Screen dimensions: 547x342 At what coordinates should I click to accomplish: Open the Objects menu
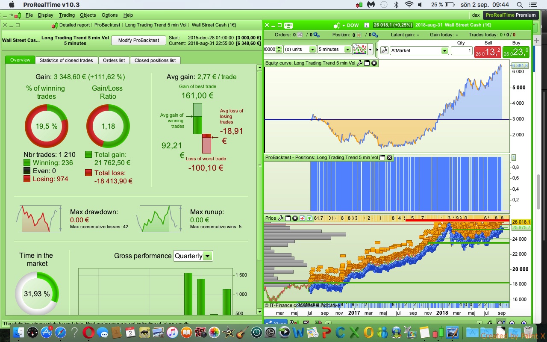[x=88, y=15]
